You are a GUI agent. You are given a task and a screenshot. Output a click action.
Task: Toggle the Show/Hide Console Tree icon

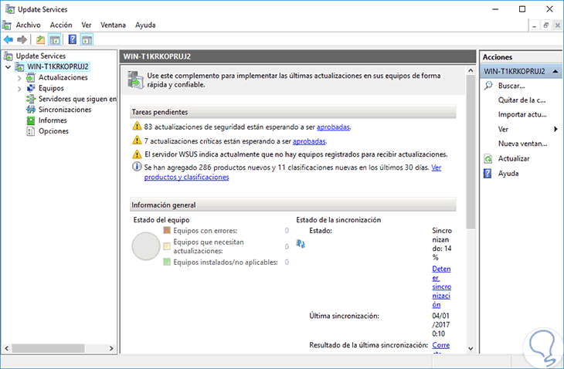55,39
